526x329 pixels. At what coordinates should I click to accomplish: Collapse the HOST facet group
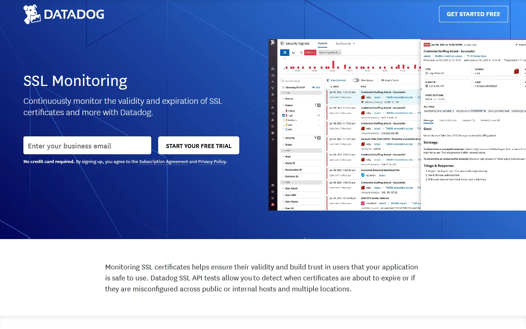pyautogui.click(x=301, y=151)
